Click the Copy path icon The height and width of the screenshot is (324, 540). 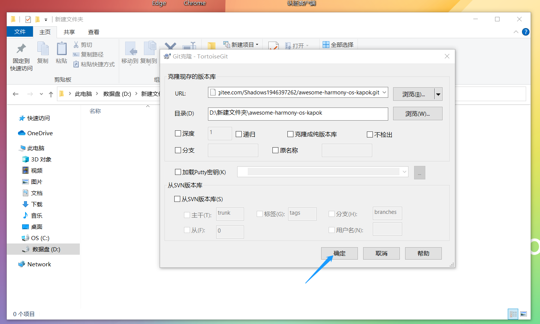point(76,54)
